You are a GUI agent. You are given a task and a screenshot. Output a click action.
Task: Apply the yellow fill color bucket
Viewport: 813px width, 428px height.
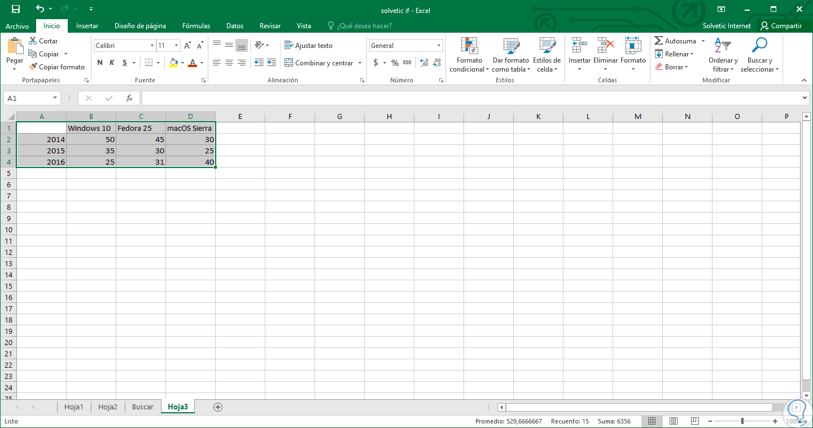[173, 63]
